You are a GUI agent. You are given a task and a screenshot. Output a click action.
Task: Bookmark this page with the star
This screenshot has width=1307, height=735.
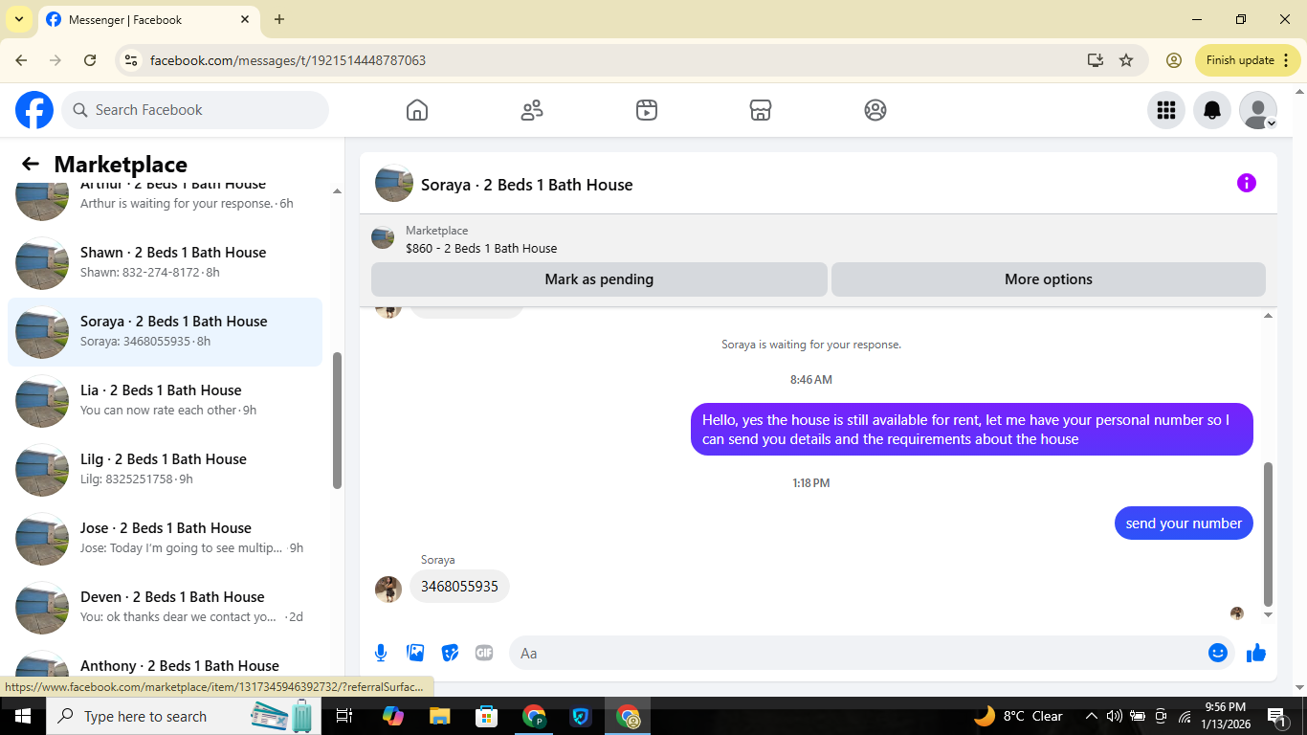coord(1126,60)
